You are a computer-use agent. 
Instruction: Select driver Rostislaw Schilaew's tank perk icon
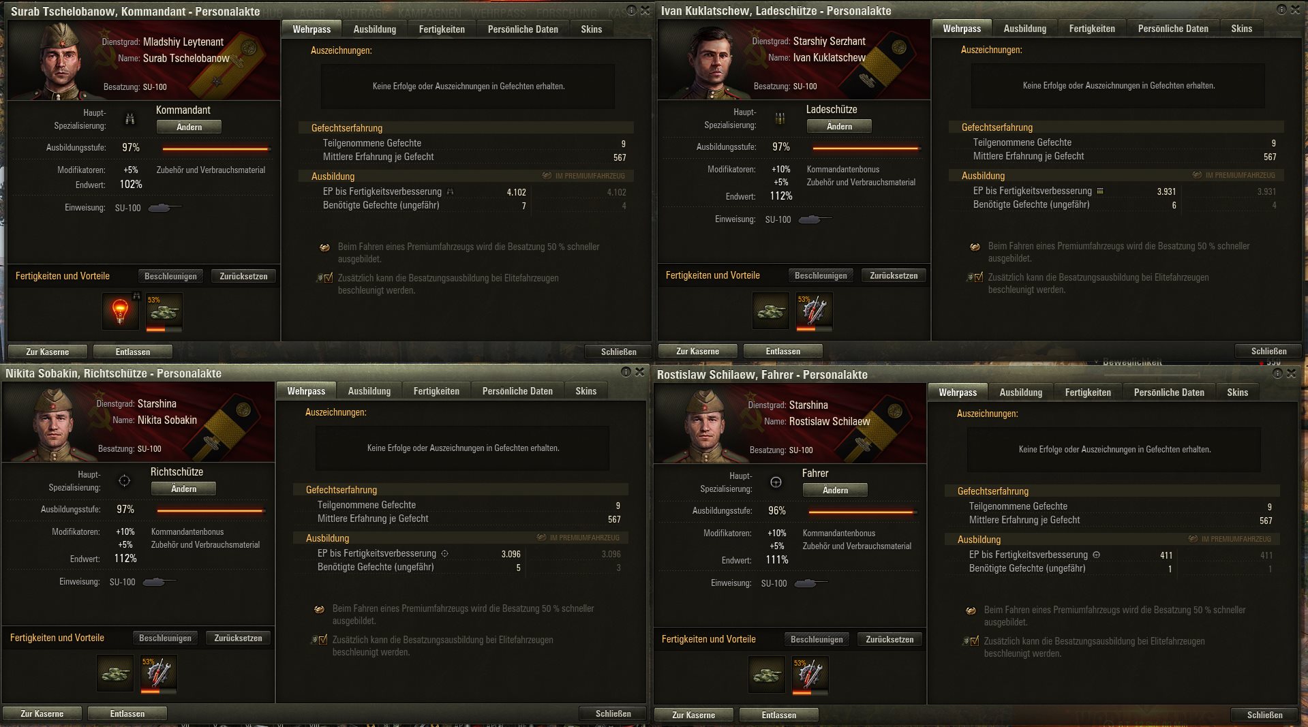click(x=766, y=675)
